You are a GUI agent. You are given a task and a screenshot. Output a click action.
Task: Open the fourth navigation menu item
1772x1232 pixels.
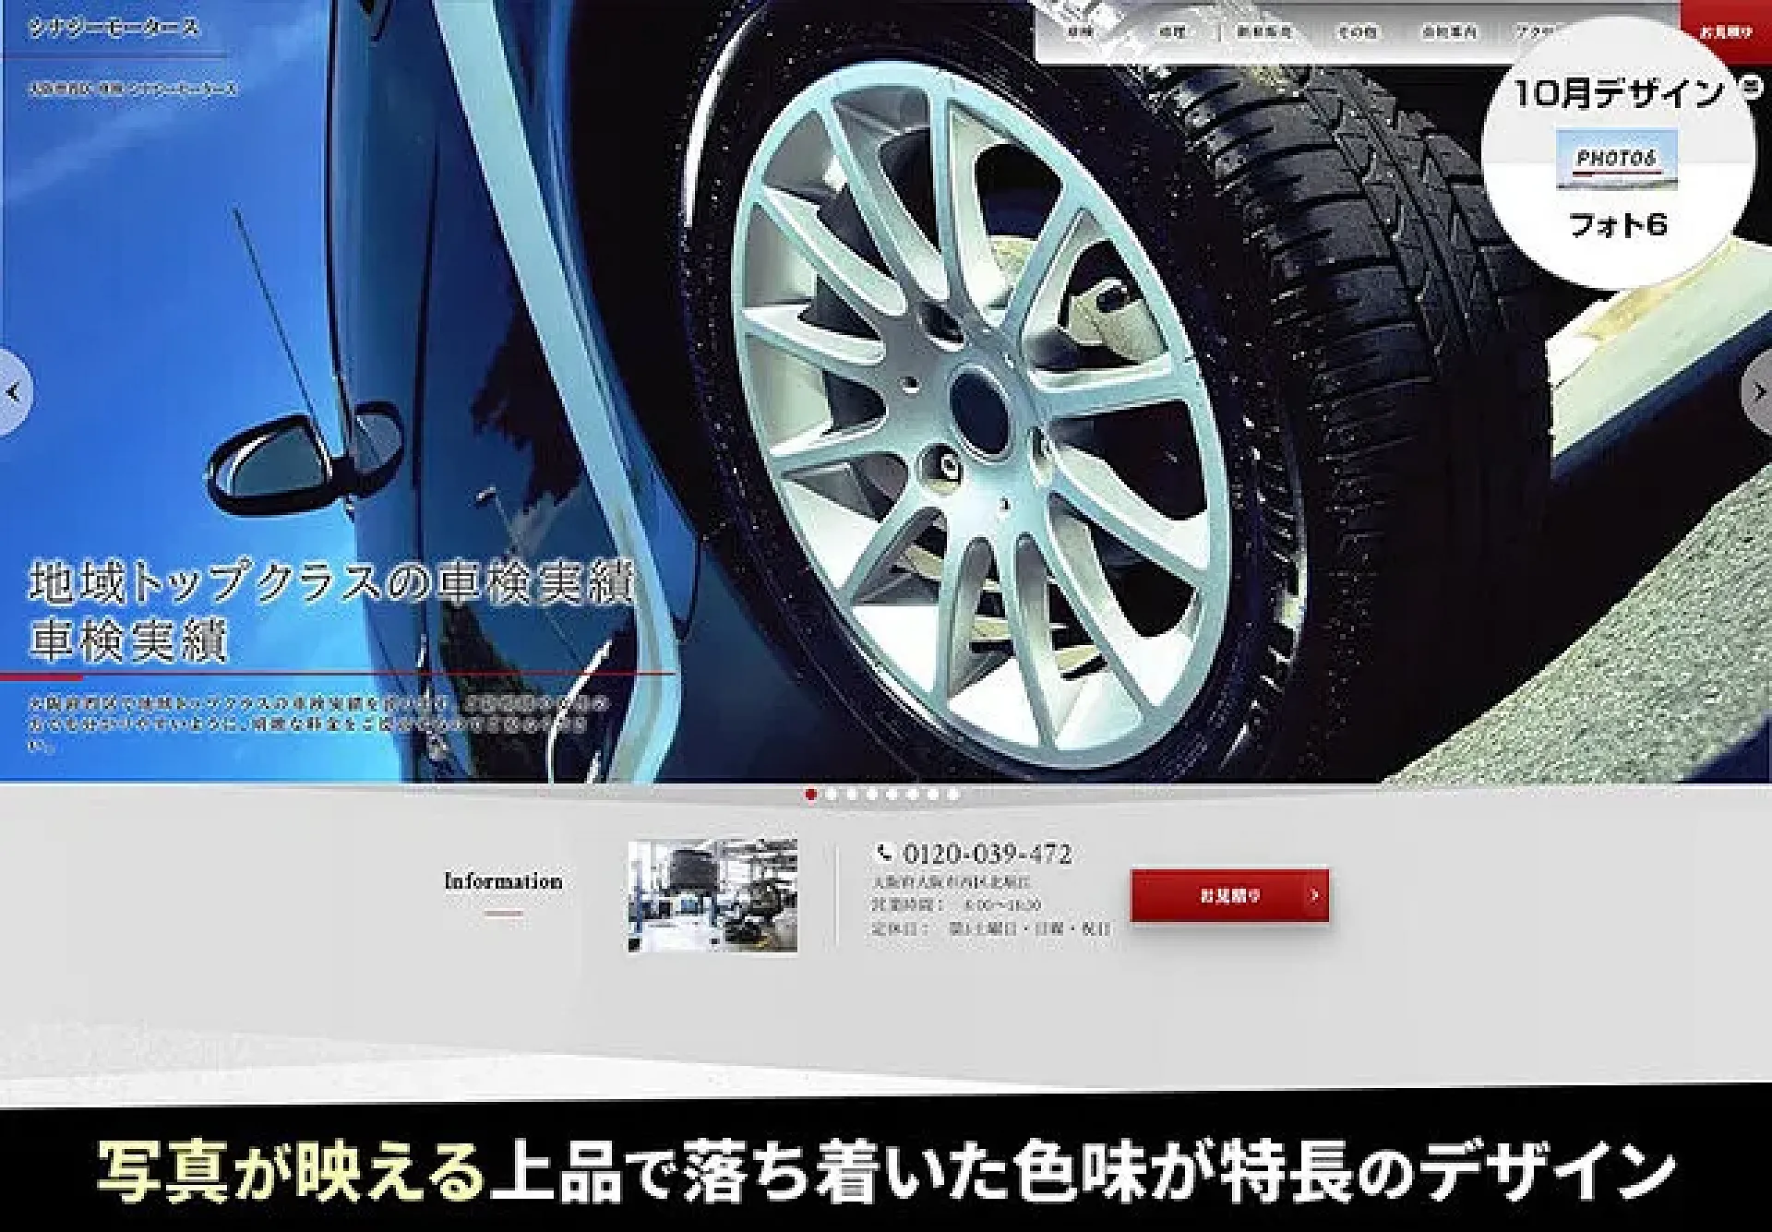point(1357,32)
